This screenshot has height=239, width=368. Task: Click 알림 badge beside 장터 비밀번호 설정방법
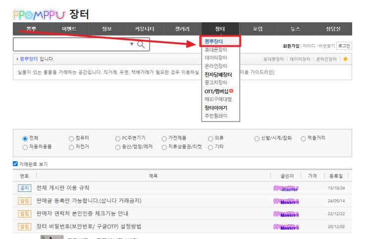[24, 227]
